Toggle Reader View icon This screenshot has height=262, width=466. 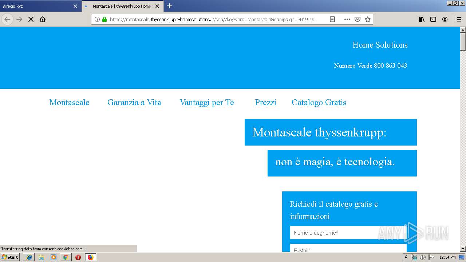pyautogui.click(x=332, y=19)
